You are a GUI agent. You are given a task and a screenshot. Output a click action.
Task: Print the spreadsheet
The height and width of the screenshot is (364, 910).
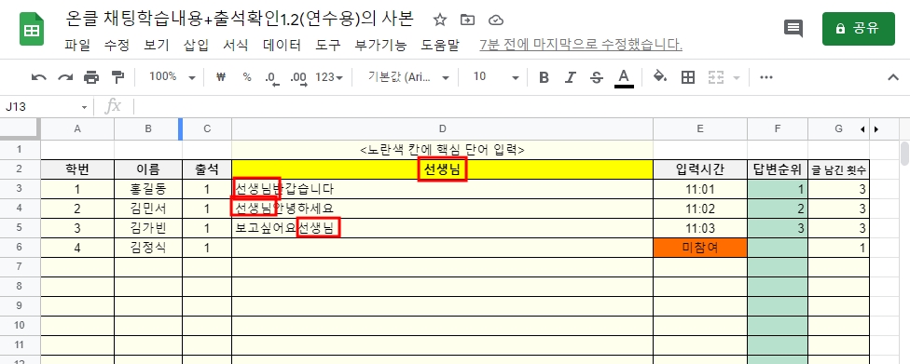coord(91,77)
